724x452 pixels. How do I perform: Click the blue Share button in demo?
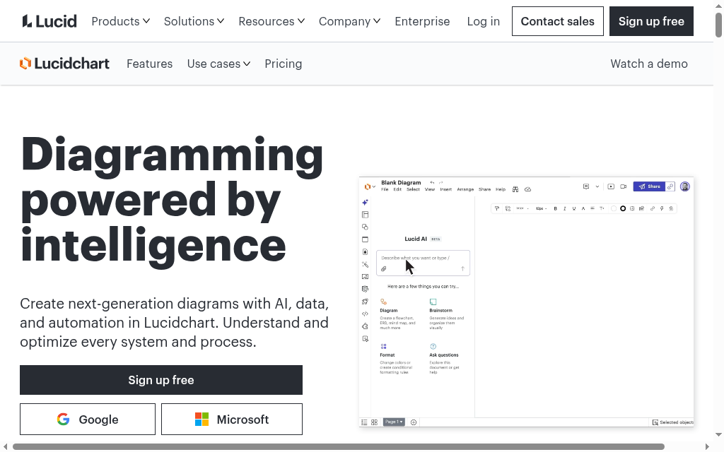tap(649, 186)
